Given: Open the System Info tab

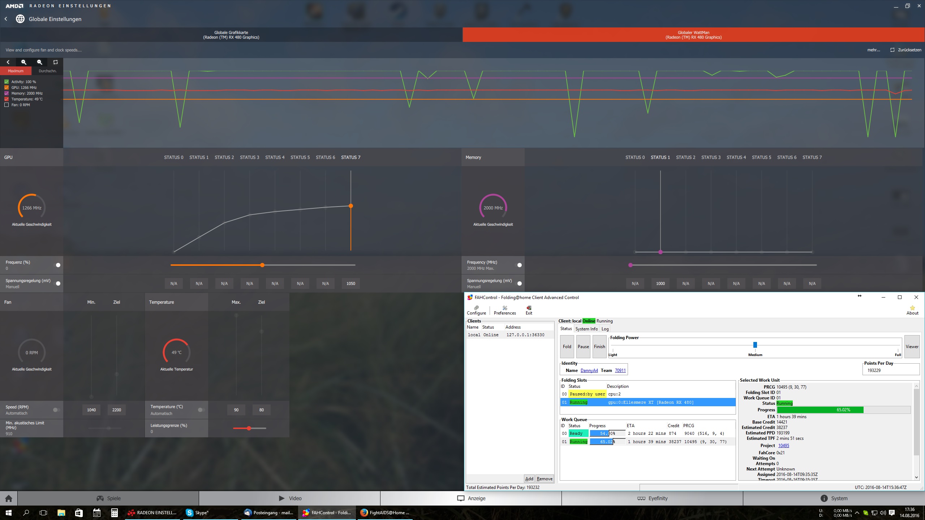Looking at the screenshot, I should pyautogui.click(x=586, y=329).
